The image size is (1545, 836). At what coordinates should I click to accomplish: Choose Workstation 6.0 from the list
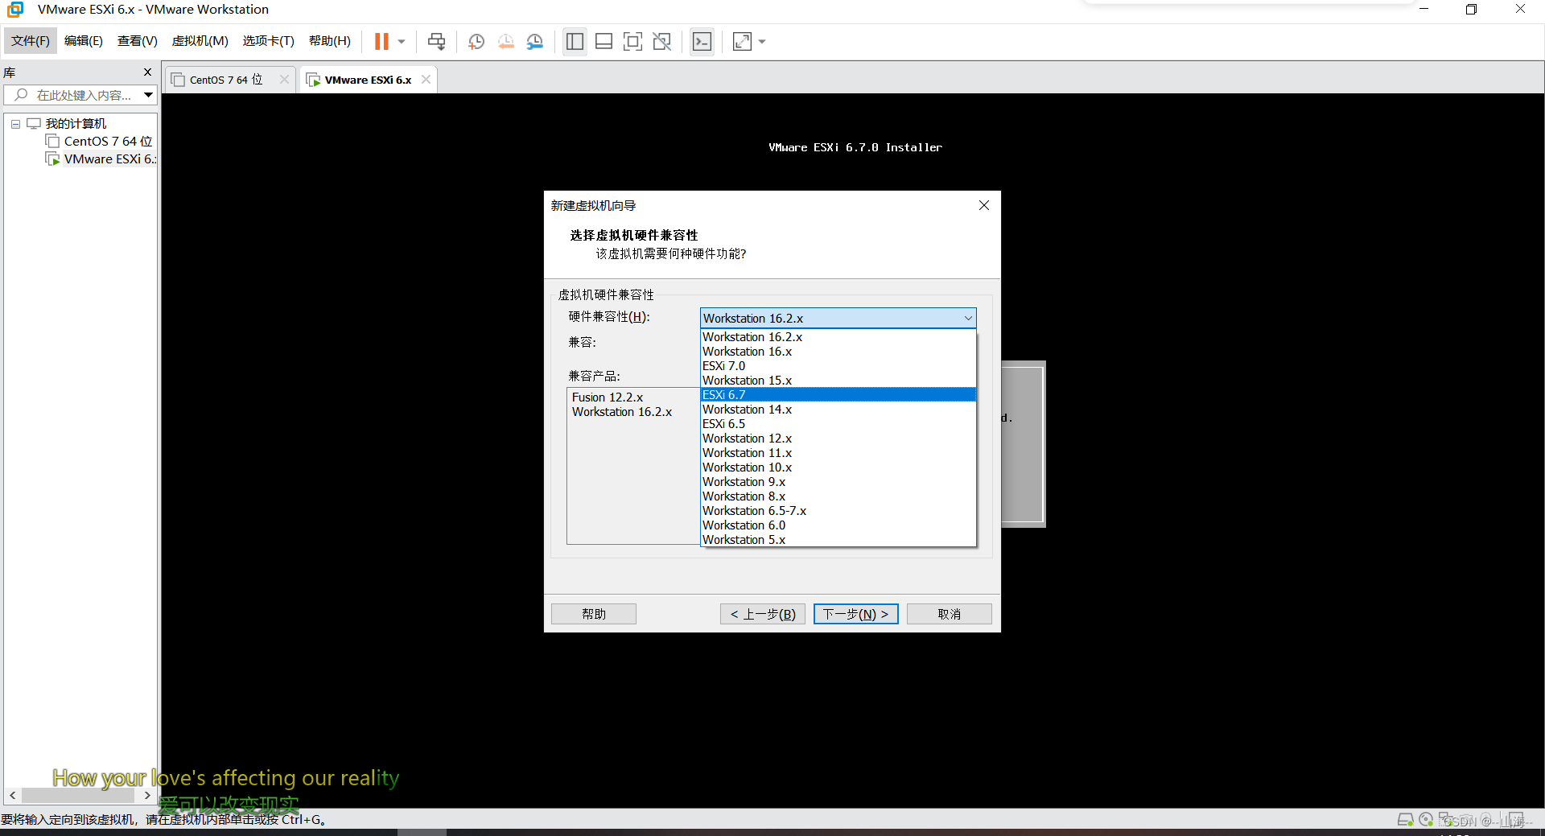pyautogui.click(x=838, y=525)
